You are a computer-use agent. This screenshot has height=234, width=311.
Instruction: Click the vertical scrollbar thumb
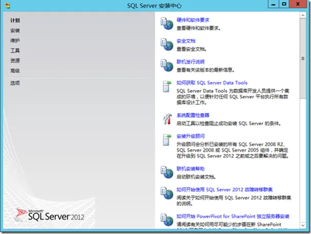tap(303, 59)
